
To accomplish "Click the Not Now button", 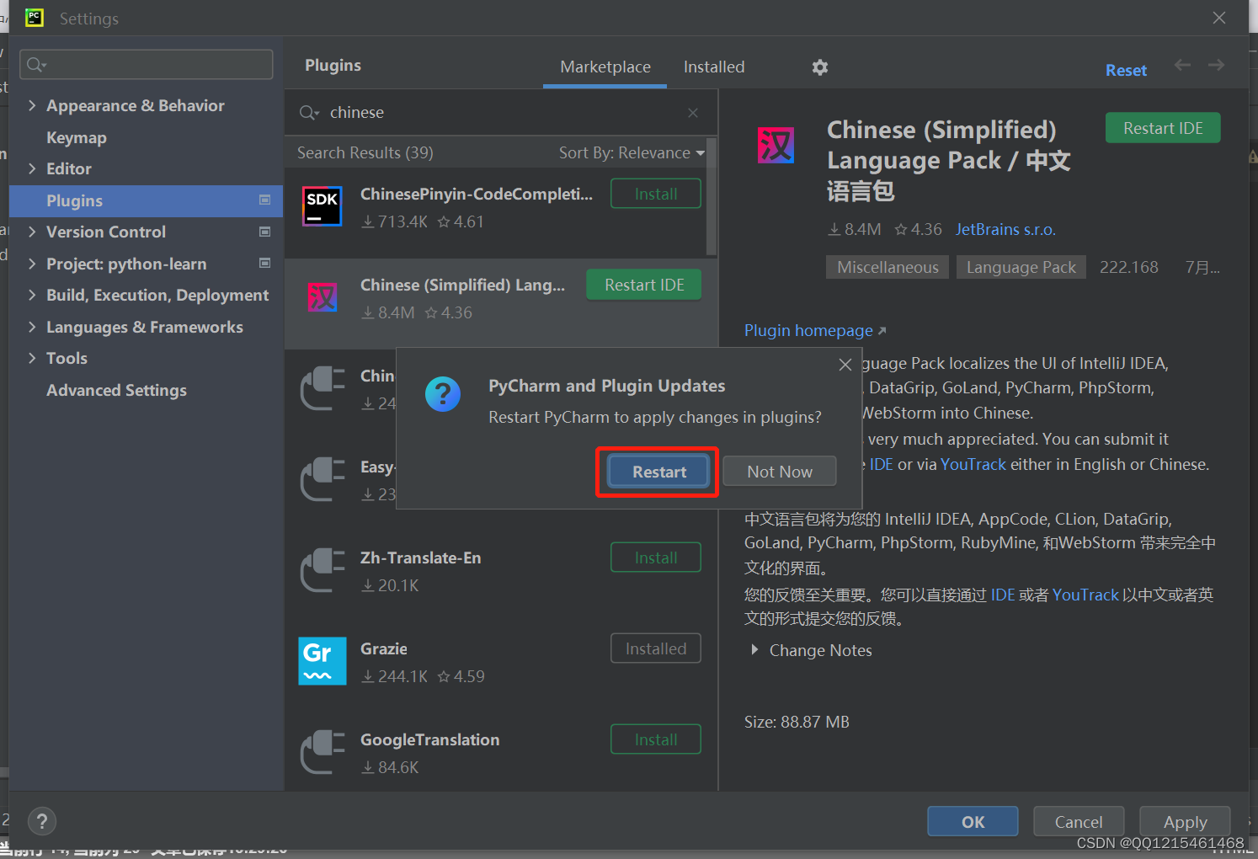I will coord(780,472).
